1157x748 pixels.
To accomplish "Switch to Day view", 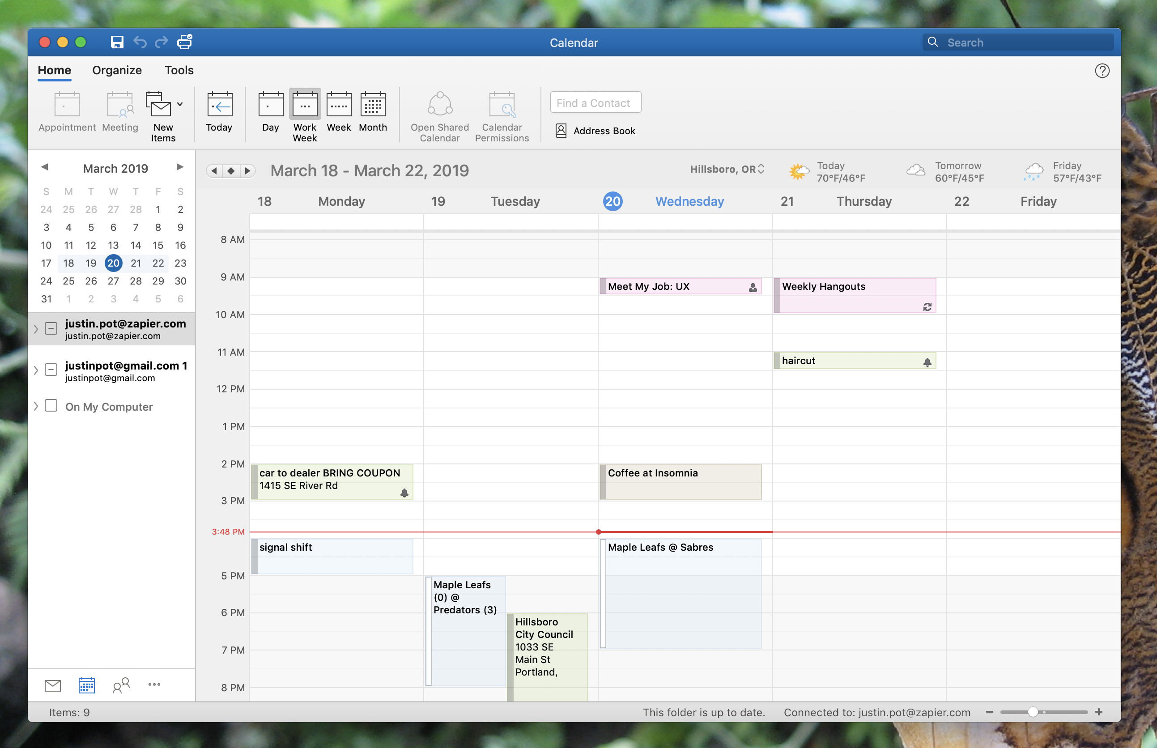I will (x=271, y=113).
